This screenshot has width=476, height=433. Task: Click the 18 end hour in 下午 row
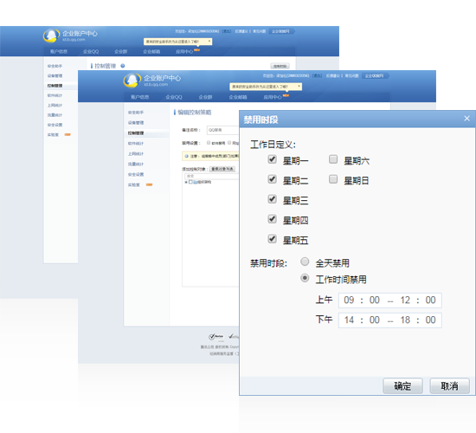click(x=405, y=320)
